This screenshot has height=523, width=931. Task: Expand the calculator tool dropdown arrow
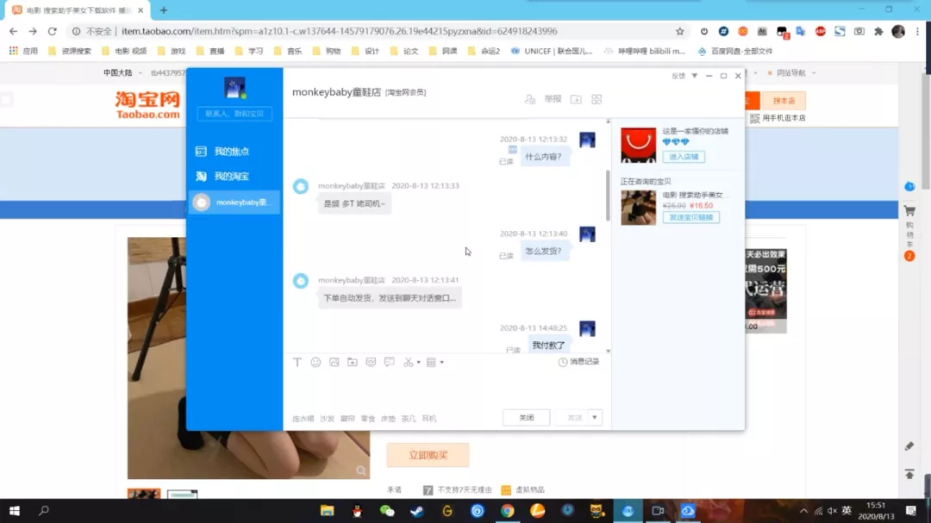[441, 362]
